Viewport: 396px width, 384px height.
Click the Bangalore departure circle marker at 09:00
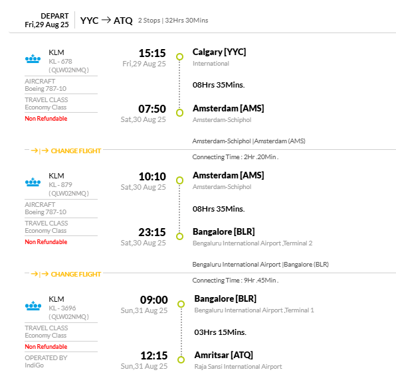(x=181, y=304)
